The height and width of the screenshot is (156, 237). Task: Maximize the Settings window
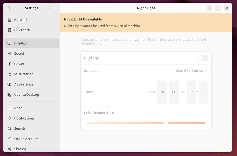click(x=218, y=8)
